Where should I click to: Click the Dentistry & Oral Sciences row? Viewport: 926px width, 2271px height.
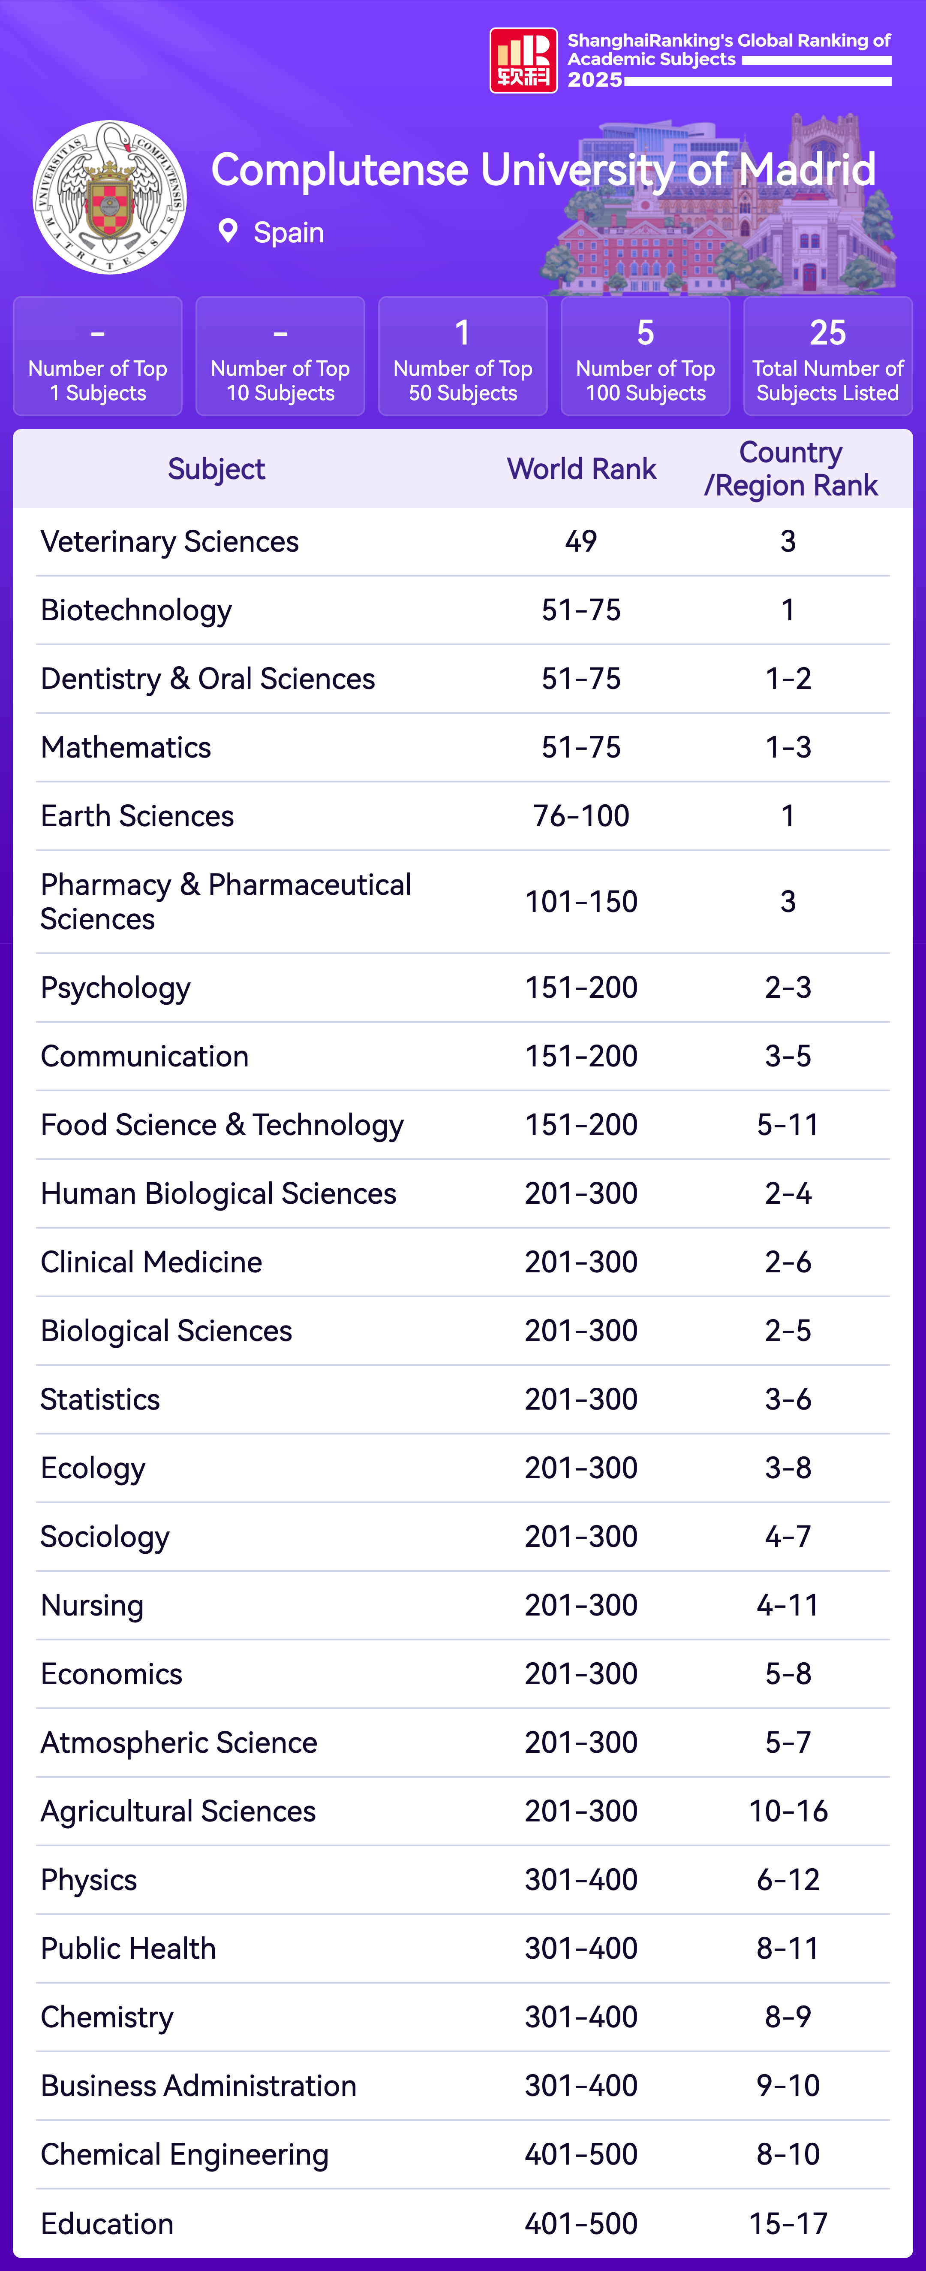point(208,679)
